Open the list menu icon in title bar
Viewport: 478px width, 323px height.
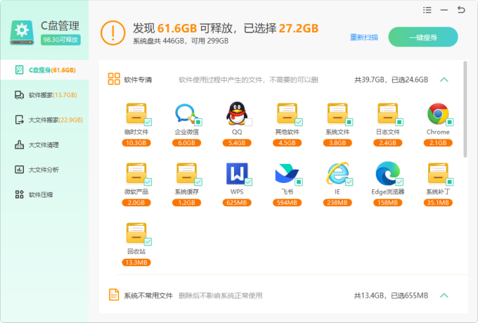click(x=427, y=10)
